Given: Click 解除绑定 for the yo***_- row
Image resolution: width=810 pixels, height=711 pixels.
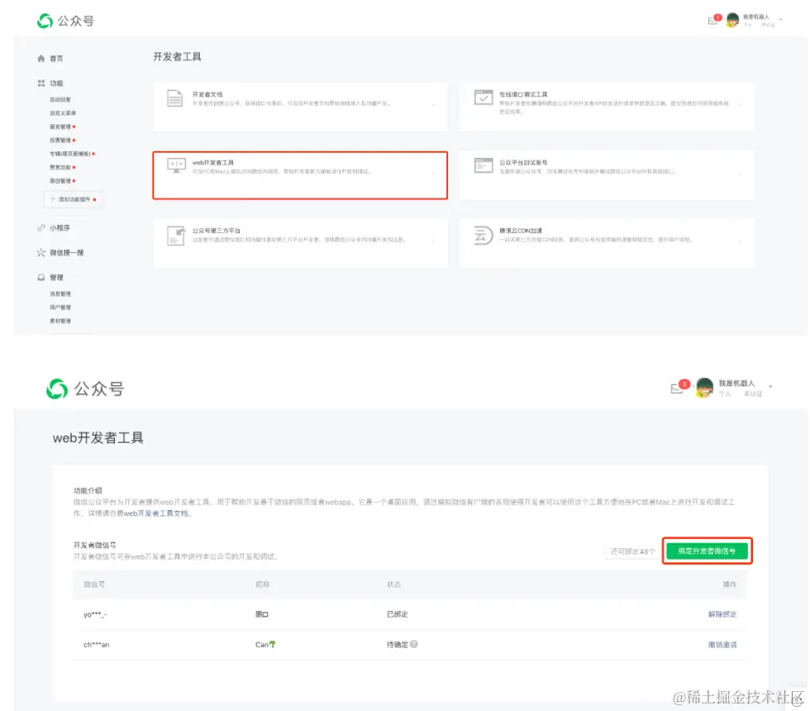Looking at the screenshot, I should 722,614.
